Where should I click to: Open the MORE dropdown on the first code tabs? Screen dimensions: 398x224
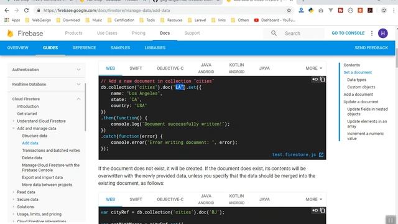coord(313,68)
